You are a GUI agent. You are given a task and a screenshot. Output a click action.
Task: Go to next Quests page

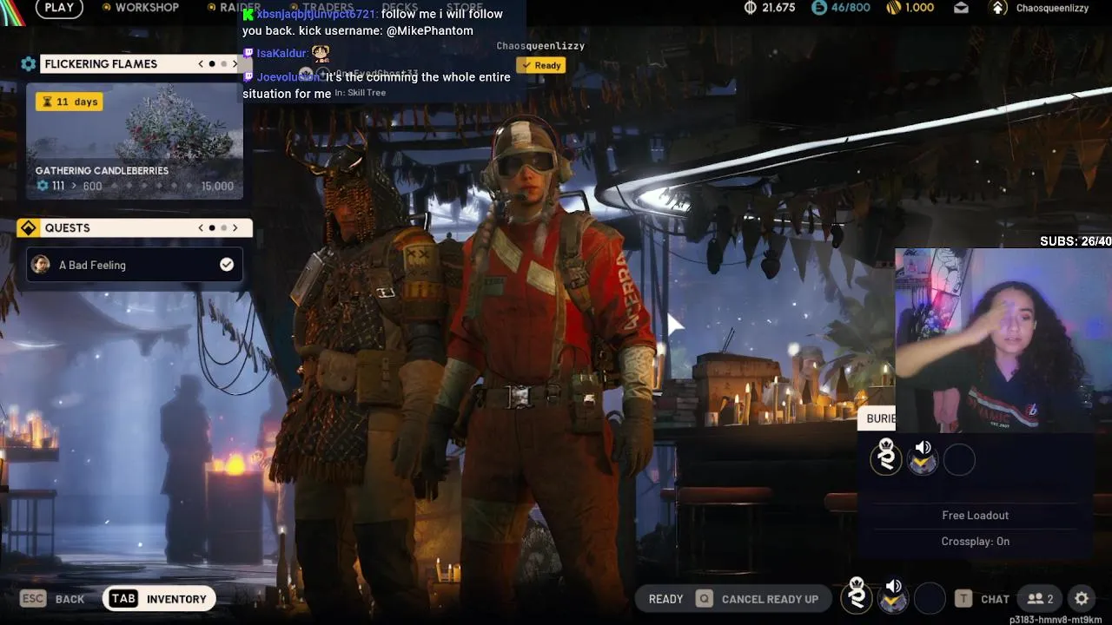[235, 228]
